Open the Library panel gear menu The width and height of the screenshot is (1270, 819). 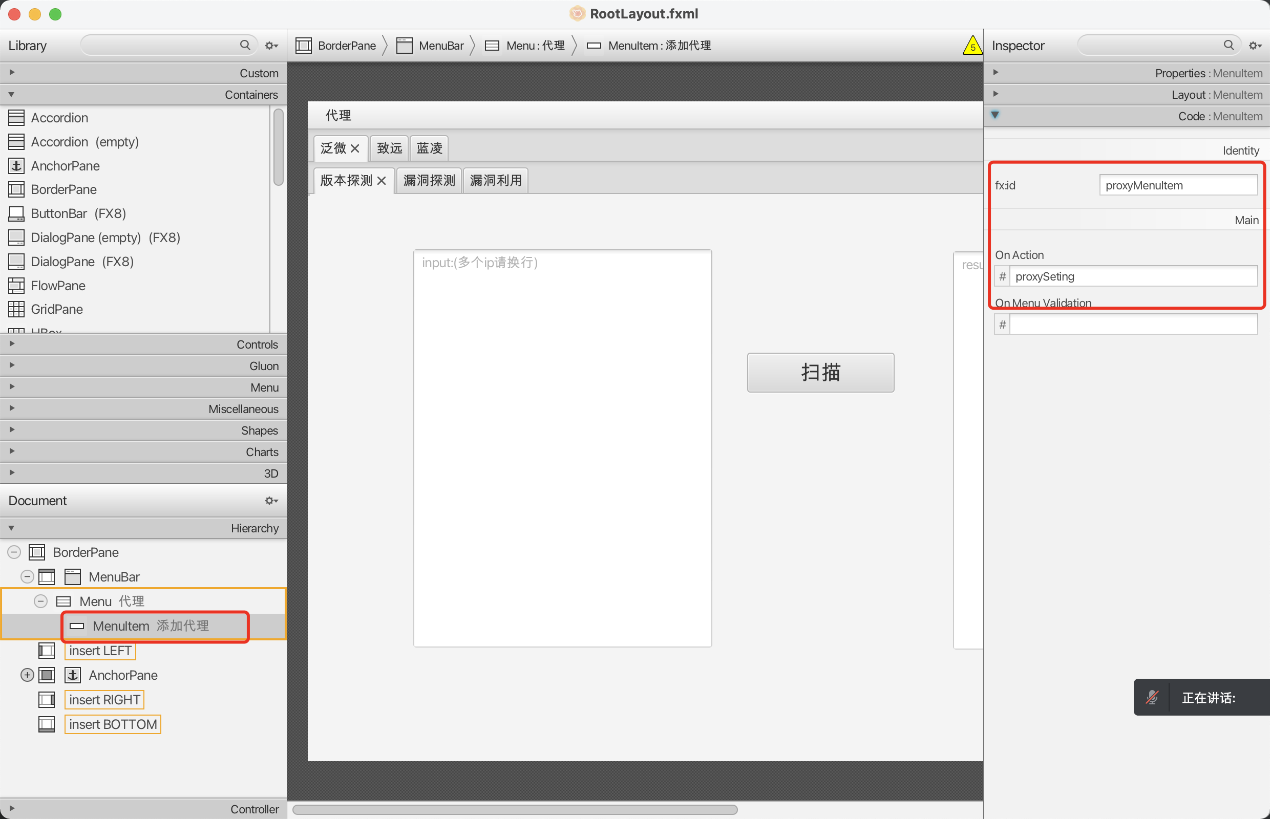coord(272,46)
